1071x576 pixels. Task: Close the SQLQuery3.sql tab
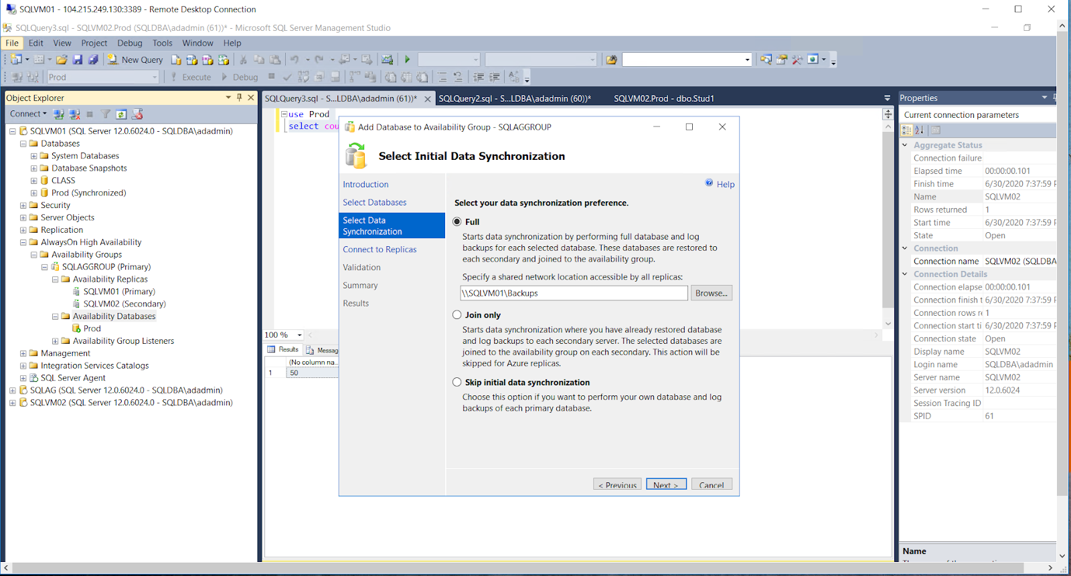(428, 98)
